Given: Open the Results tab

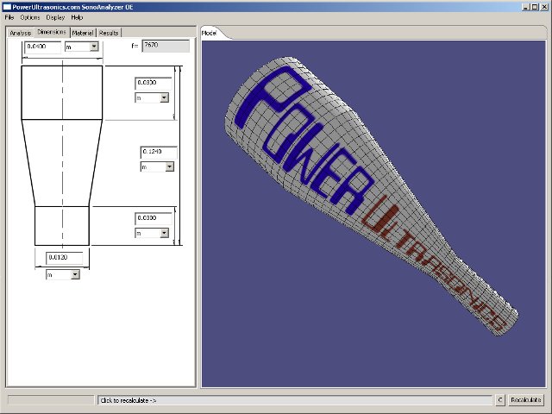Looking at the screenshot, I should click(x=109, y=33).
